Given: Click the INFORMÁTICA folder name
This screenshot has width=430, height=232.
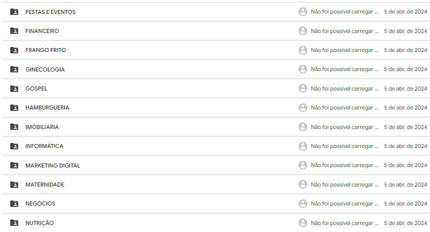Looking at the screenshot, I should pos(44,146).
